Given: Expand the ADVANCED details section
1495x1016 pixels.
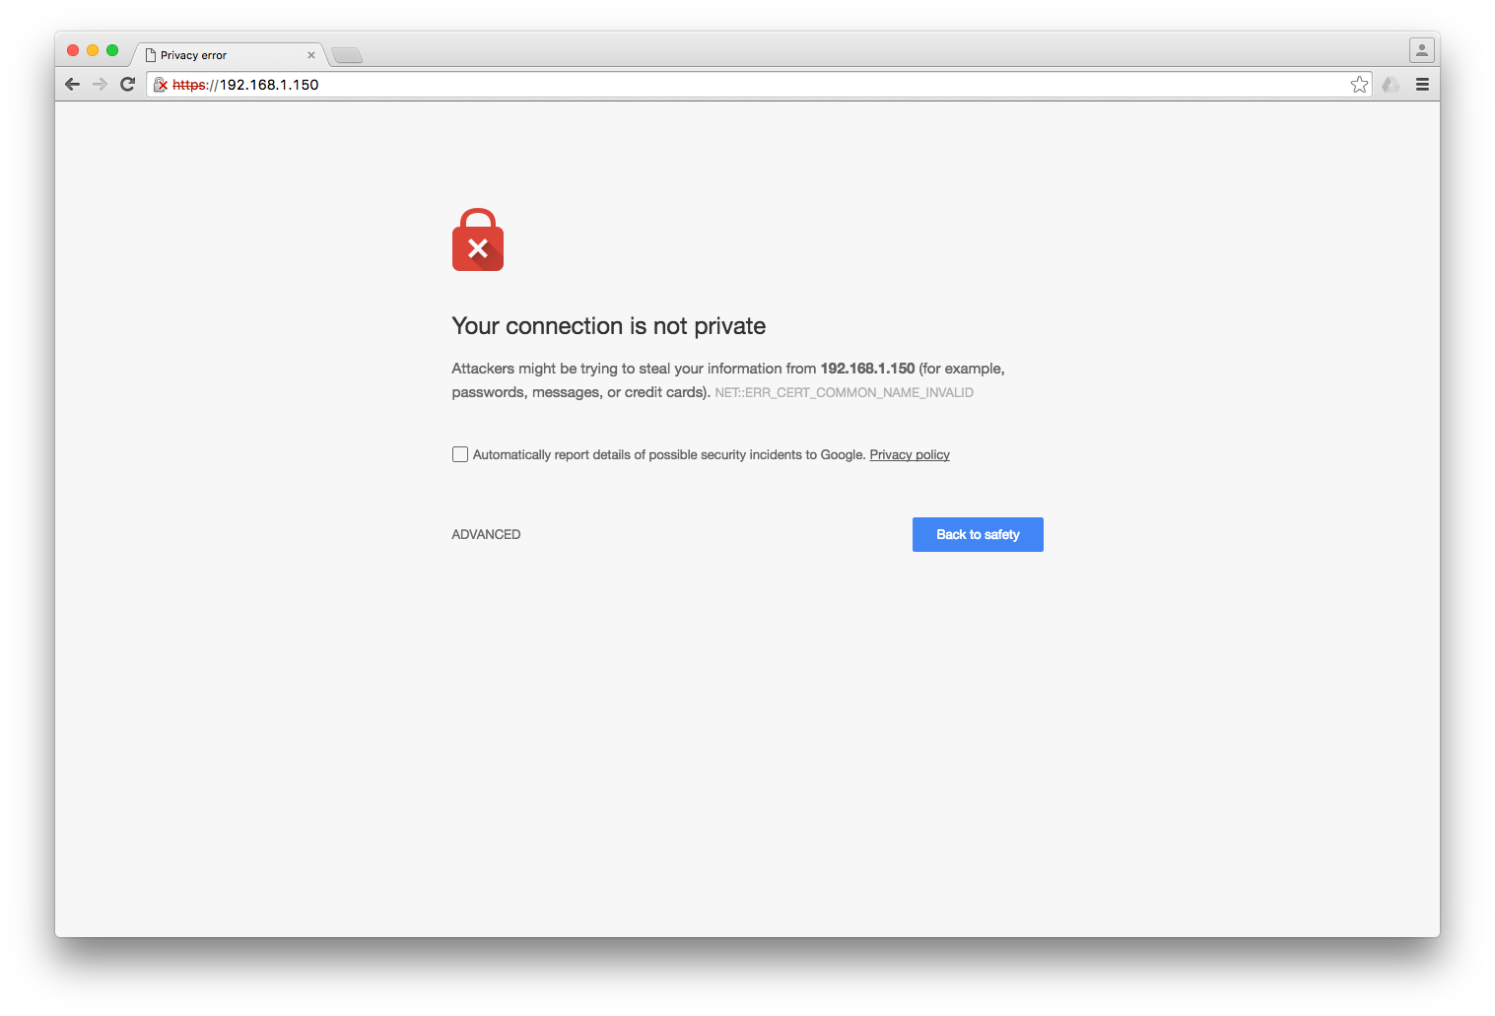Looking at the screenshot, I should (486, 534).
